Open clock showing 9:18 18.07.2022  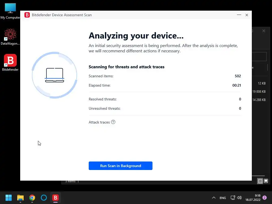[253, 198]
